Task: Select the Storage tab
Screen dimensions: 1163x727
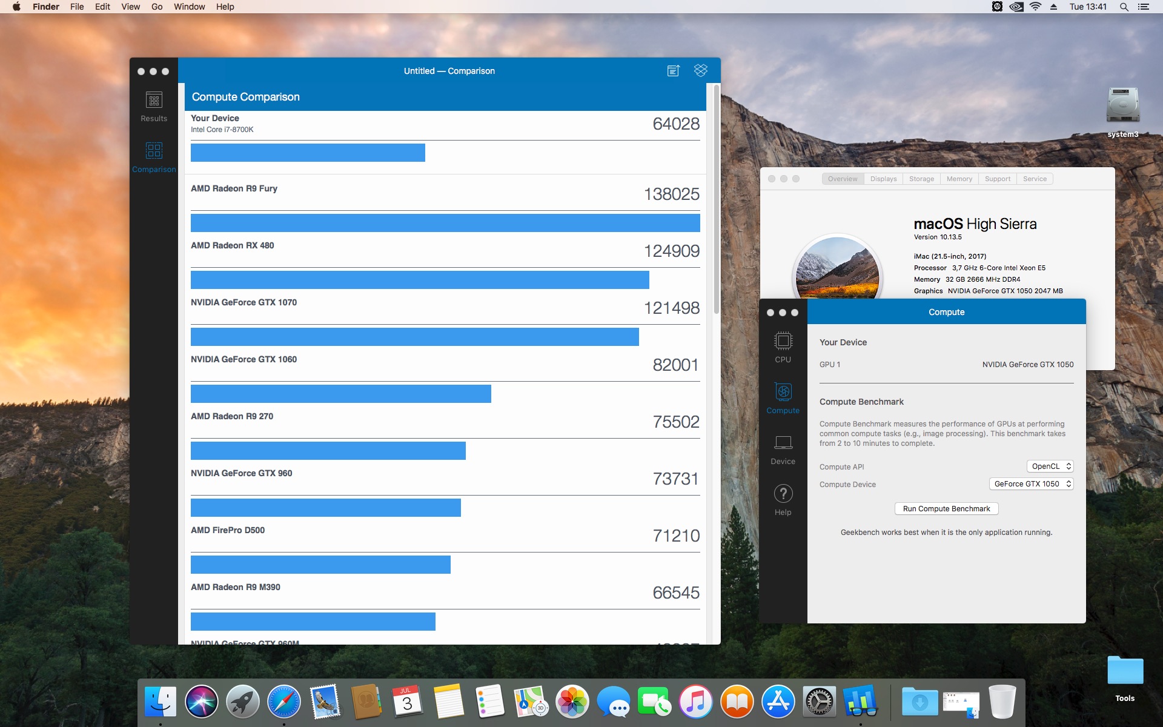Action: [x=921, y=179]
